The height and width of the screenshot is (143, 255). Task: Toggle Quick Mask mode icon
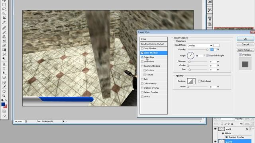pyautogui.click(x=4, y=111)
